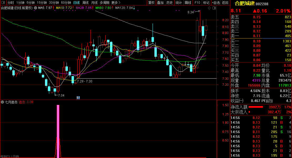
Task: Click the chart title 合肥城建(日线.前复权)
Action: 17,8
